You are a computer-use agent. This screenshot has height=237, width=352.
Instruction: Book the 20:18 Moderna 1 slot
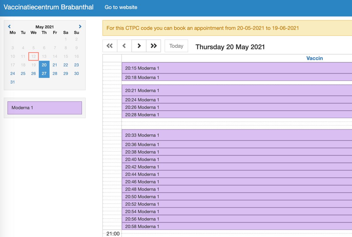pyautogui.click(x=237, y=77)
